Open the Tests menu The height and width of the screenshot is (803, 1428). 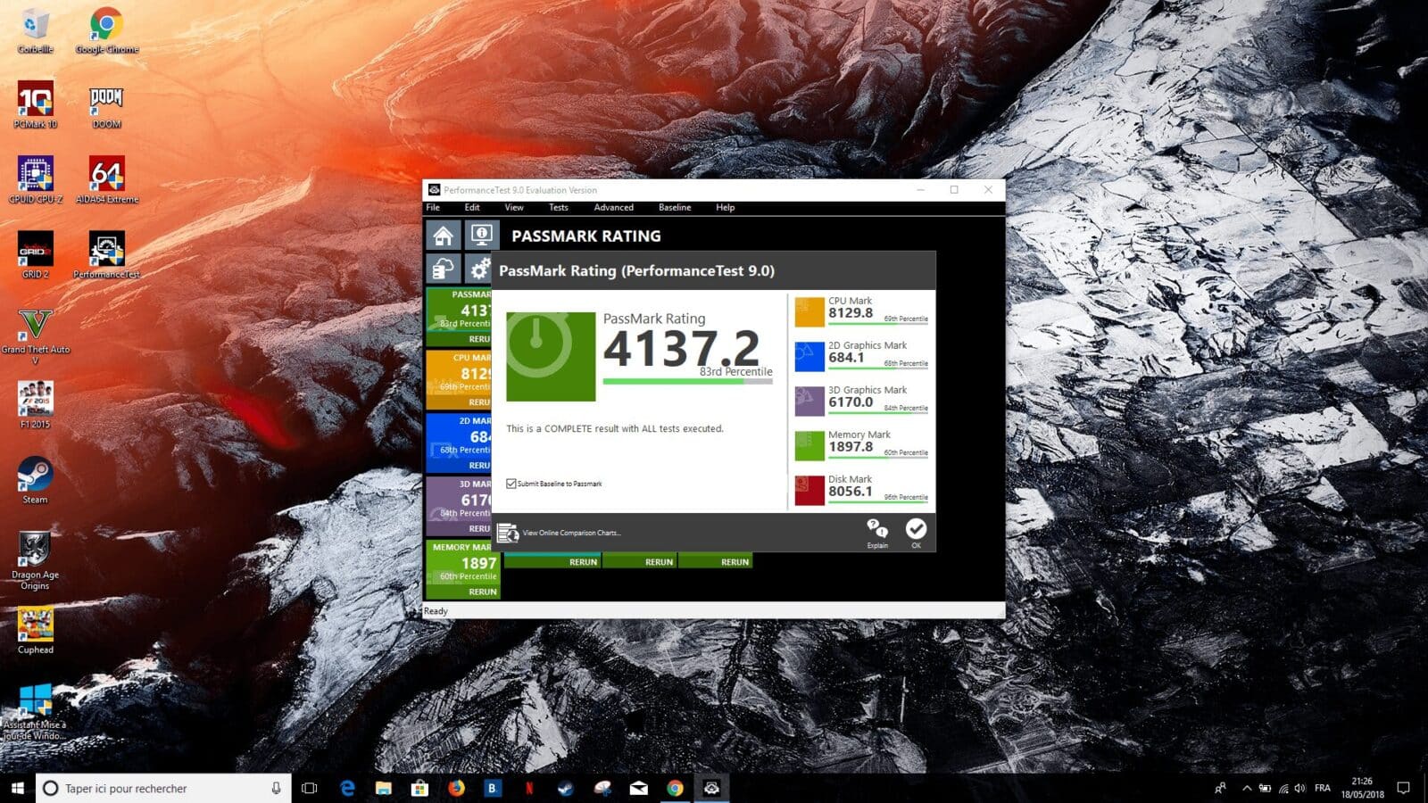tap(558, 207)
